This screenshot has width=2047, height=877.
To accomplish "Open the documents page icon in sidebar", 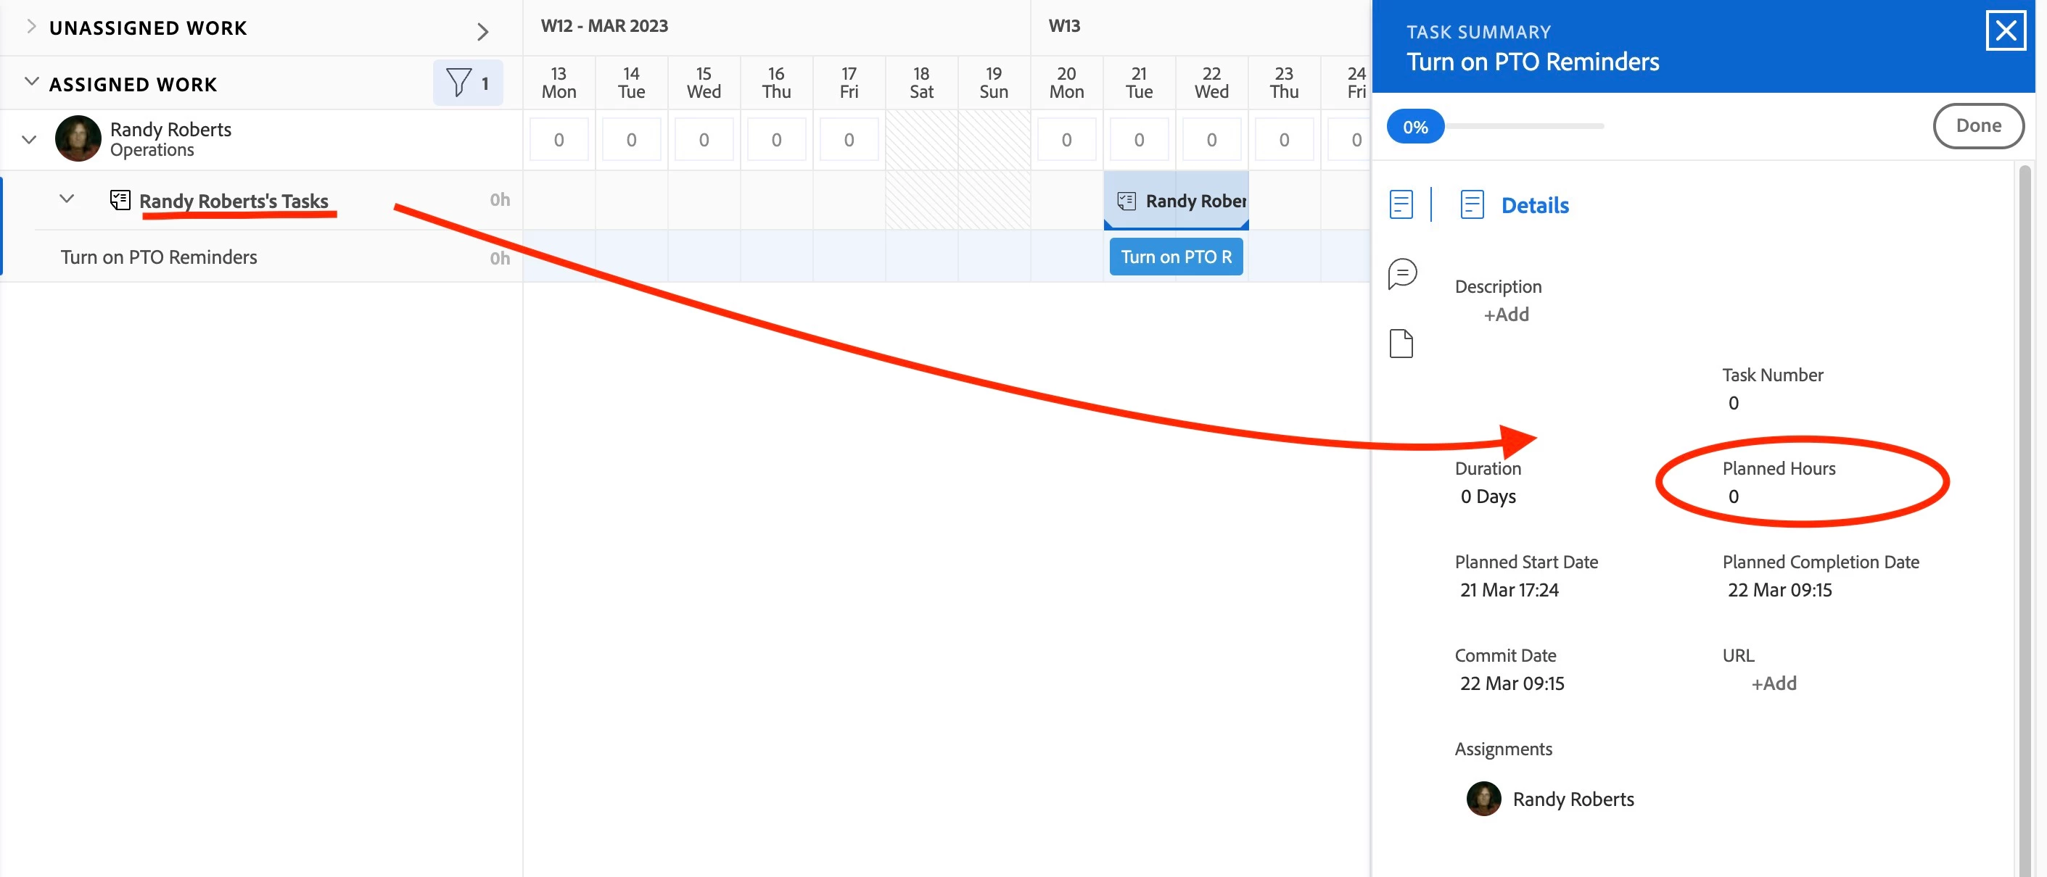I will [x=1401, y=344].
